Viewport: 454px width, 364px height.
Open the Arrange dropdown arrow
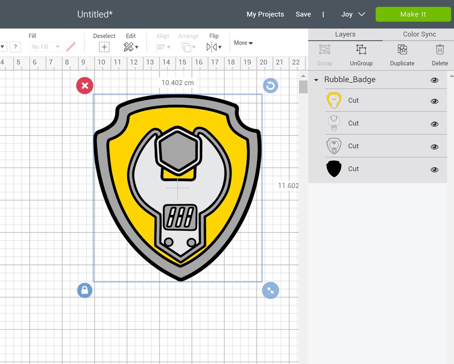coord(194,47)
